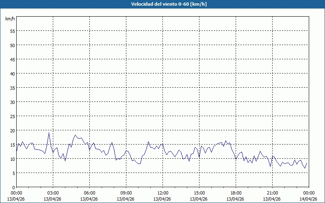Select the 50 y-axis tick label
Screen dimensions: 325x203
(x=12, y=45)
